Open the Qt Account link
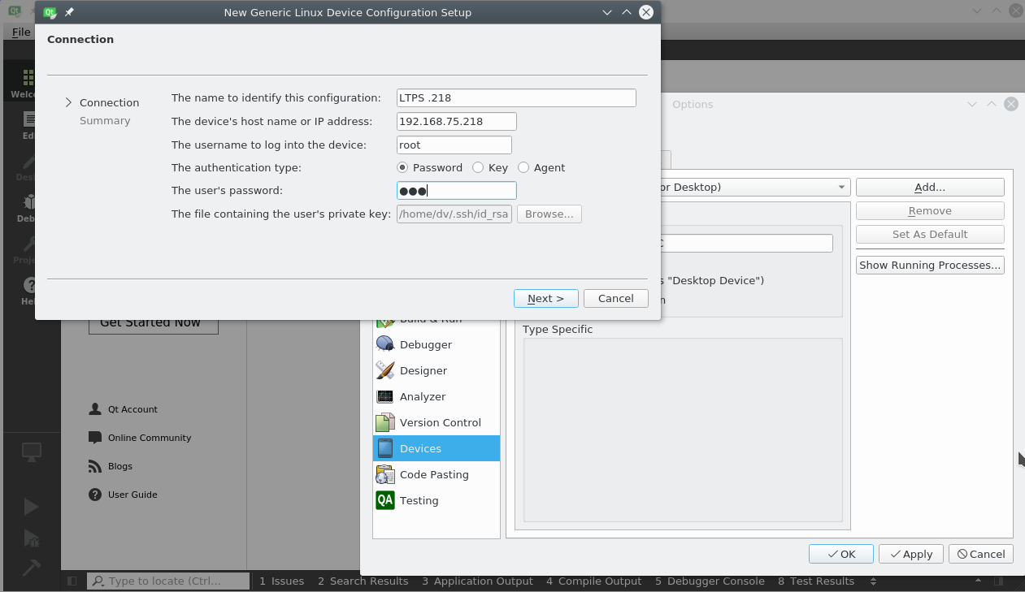Image resolution: width=1025 pixels, height=592 pixels. click(132, 409)
